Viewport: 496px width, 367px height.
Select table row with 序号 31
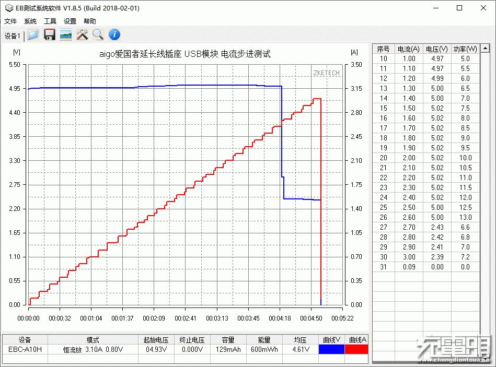[426, 267]
